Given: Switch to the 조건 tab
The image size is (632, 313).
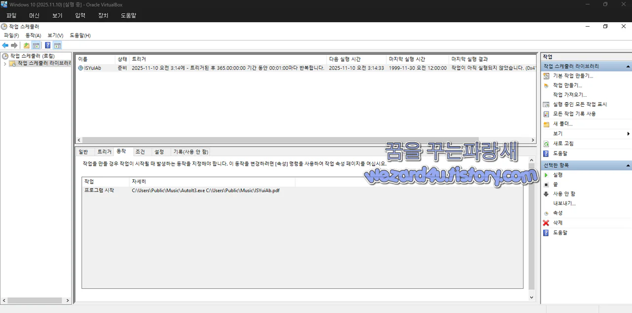Looking at the screenshot, I should 140,152.
